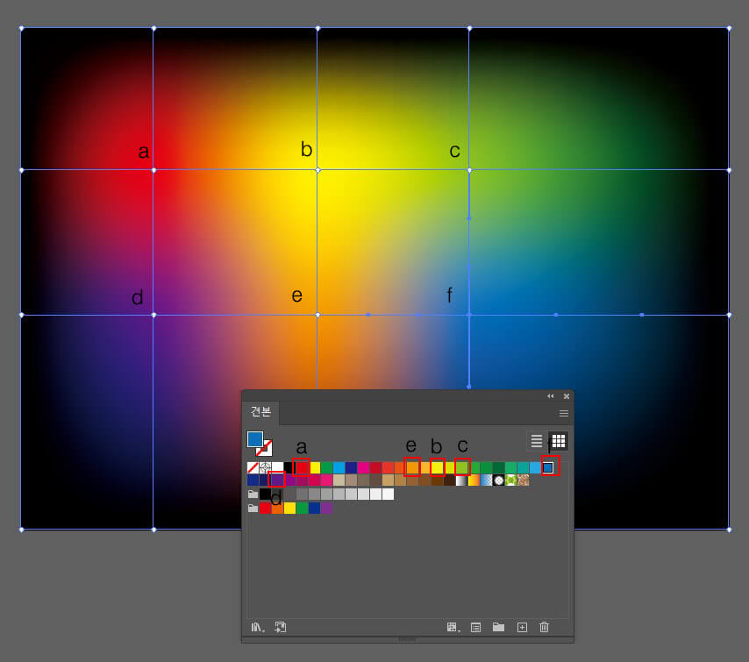The height and width of the screenshot is (662, 749).
Task: Select the blue swatch in bottom color group
Action: pos(314,509)
